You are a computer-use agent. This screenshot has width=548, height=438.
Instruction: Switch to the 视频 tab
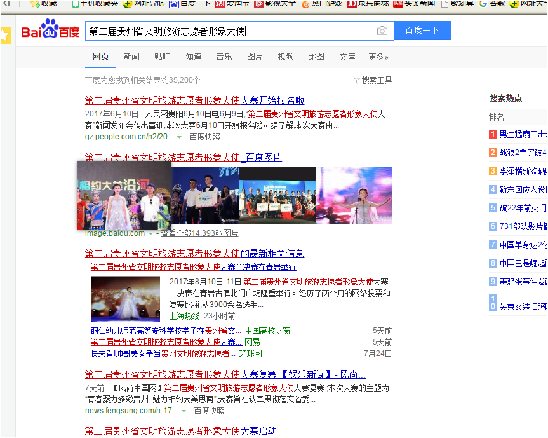[x=286, y=57]
